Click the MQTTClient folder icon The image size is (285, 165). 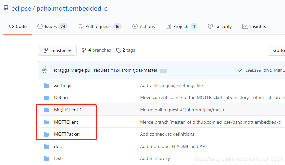[x=46, y=122]
